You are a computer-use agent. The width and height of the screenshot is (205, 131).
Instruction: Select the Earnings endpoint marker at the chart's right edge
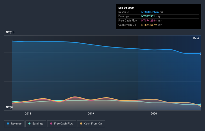pos(201,104)
